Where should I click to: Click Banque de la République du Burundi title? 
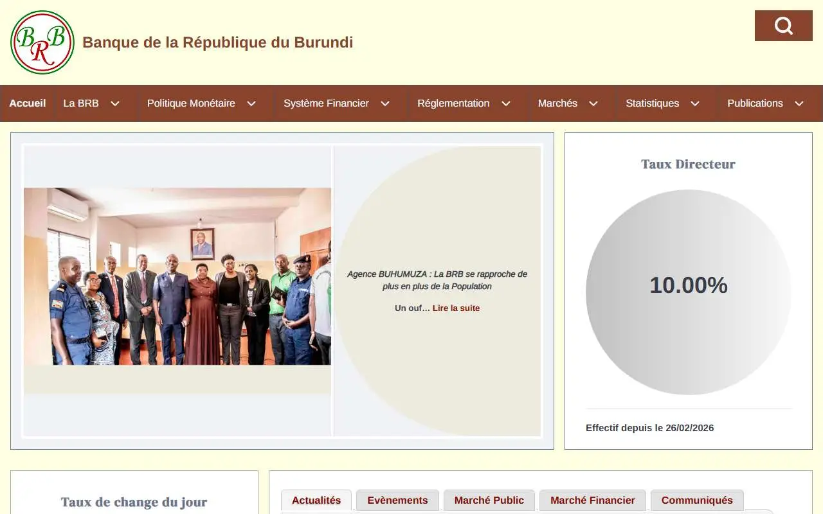click(x=217, y=42)
